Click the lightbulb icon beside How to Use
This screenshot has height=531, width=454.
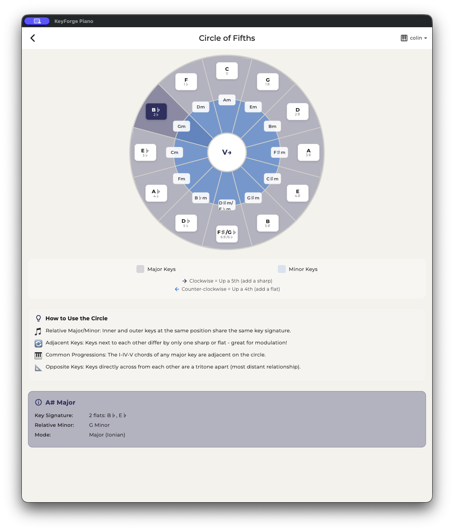tap(38, 318)
